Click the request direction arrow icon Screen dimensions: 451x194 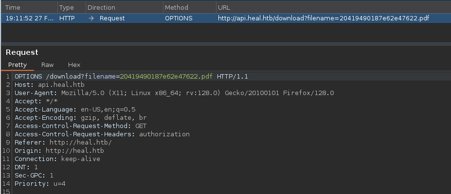(91, 18)
